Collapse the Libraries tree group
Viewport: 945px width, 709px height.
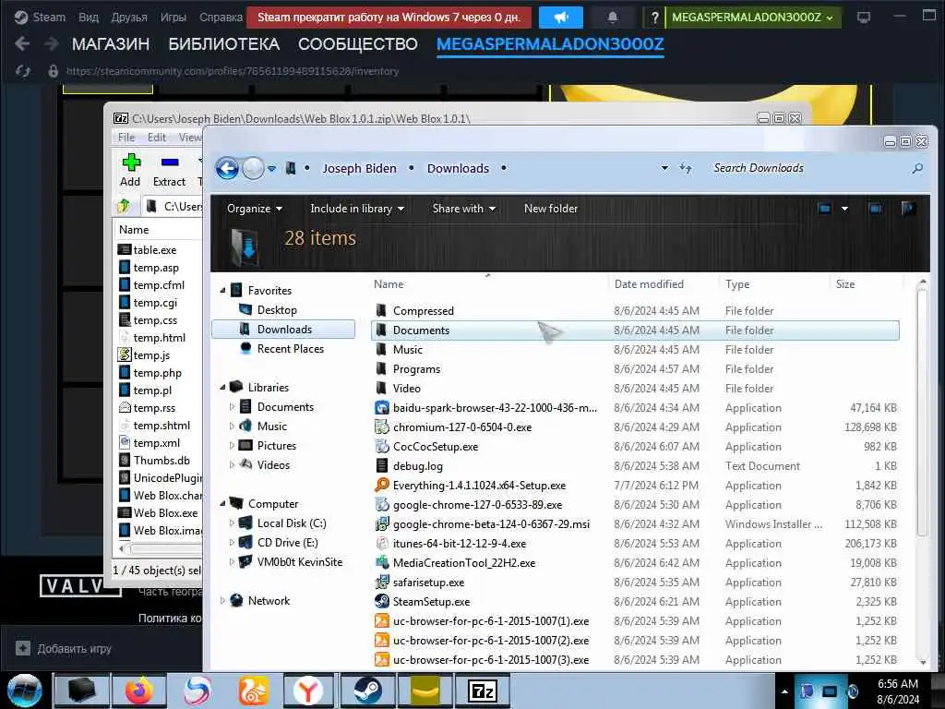pos(222,388)
